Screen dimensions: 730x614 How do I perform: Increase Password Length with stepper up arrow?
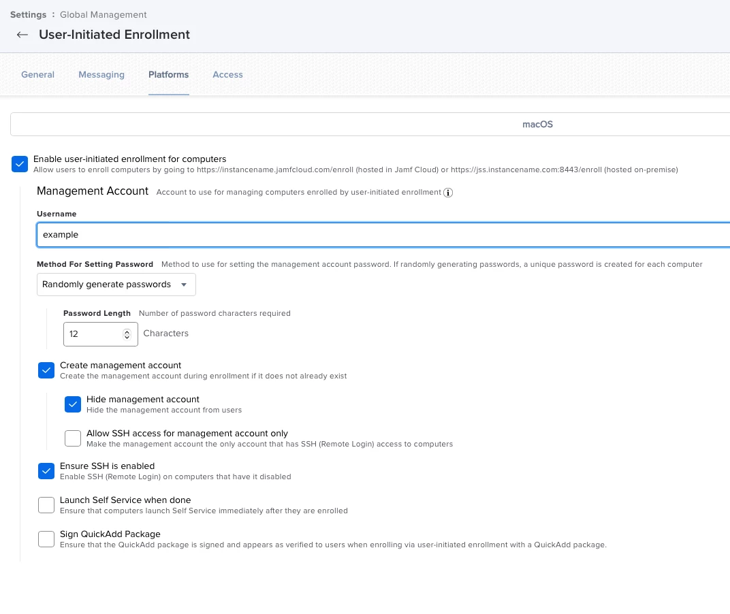click(127, 332)
